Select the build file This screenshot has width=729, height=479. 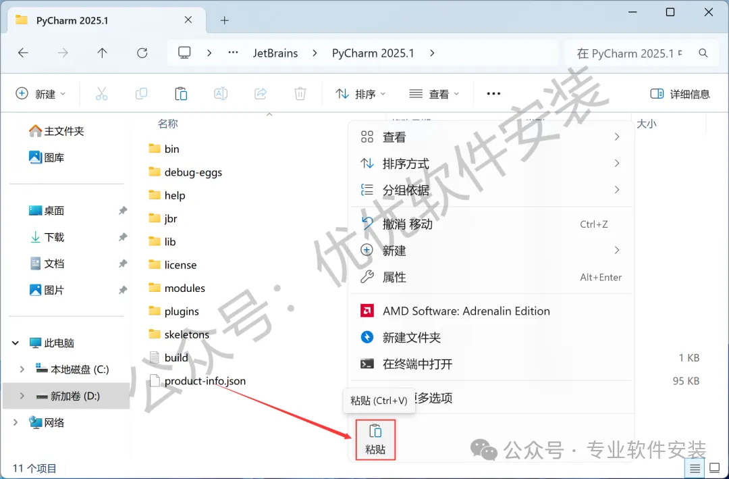(169, 357)
